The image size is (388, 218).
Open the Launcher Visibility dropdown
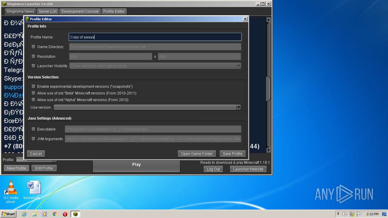coord(155,66)
